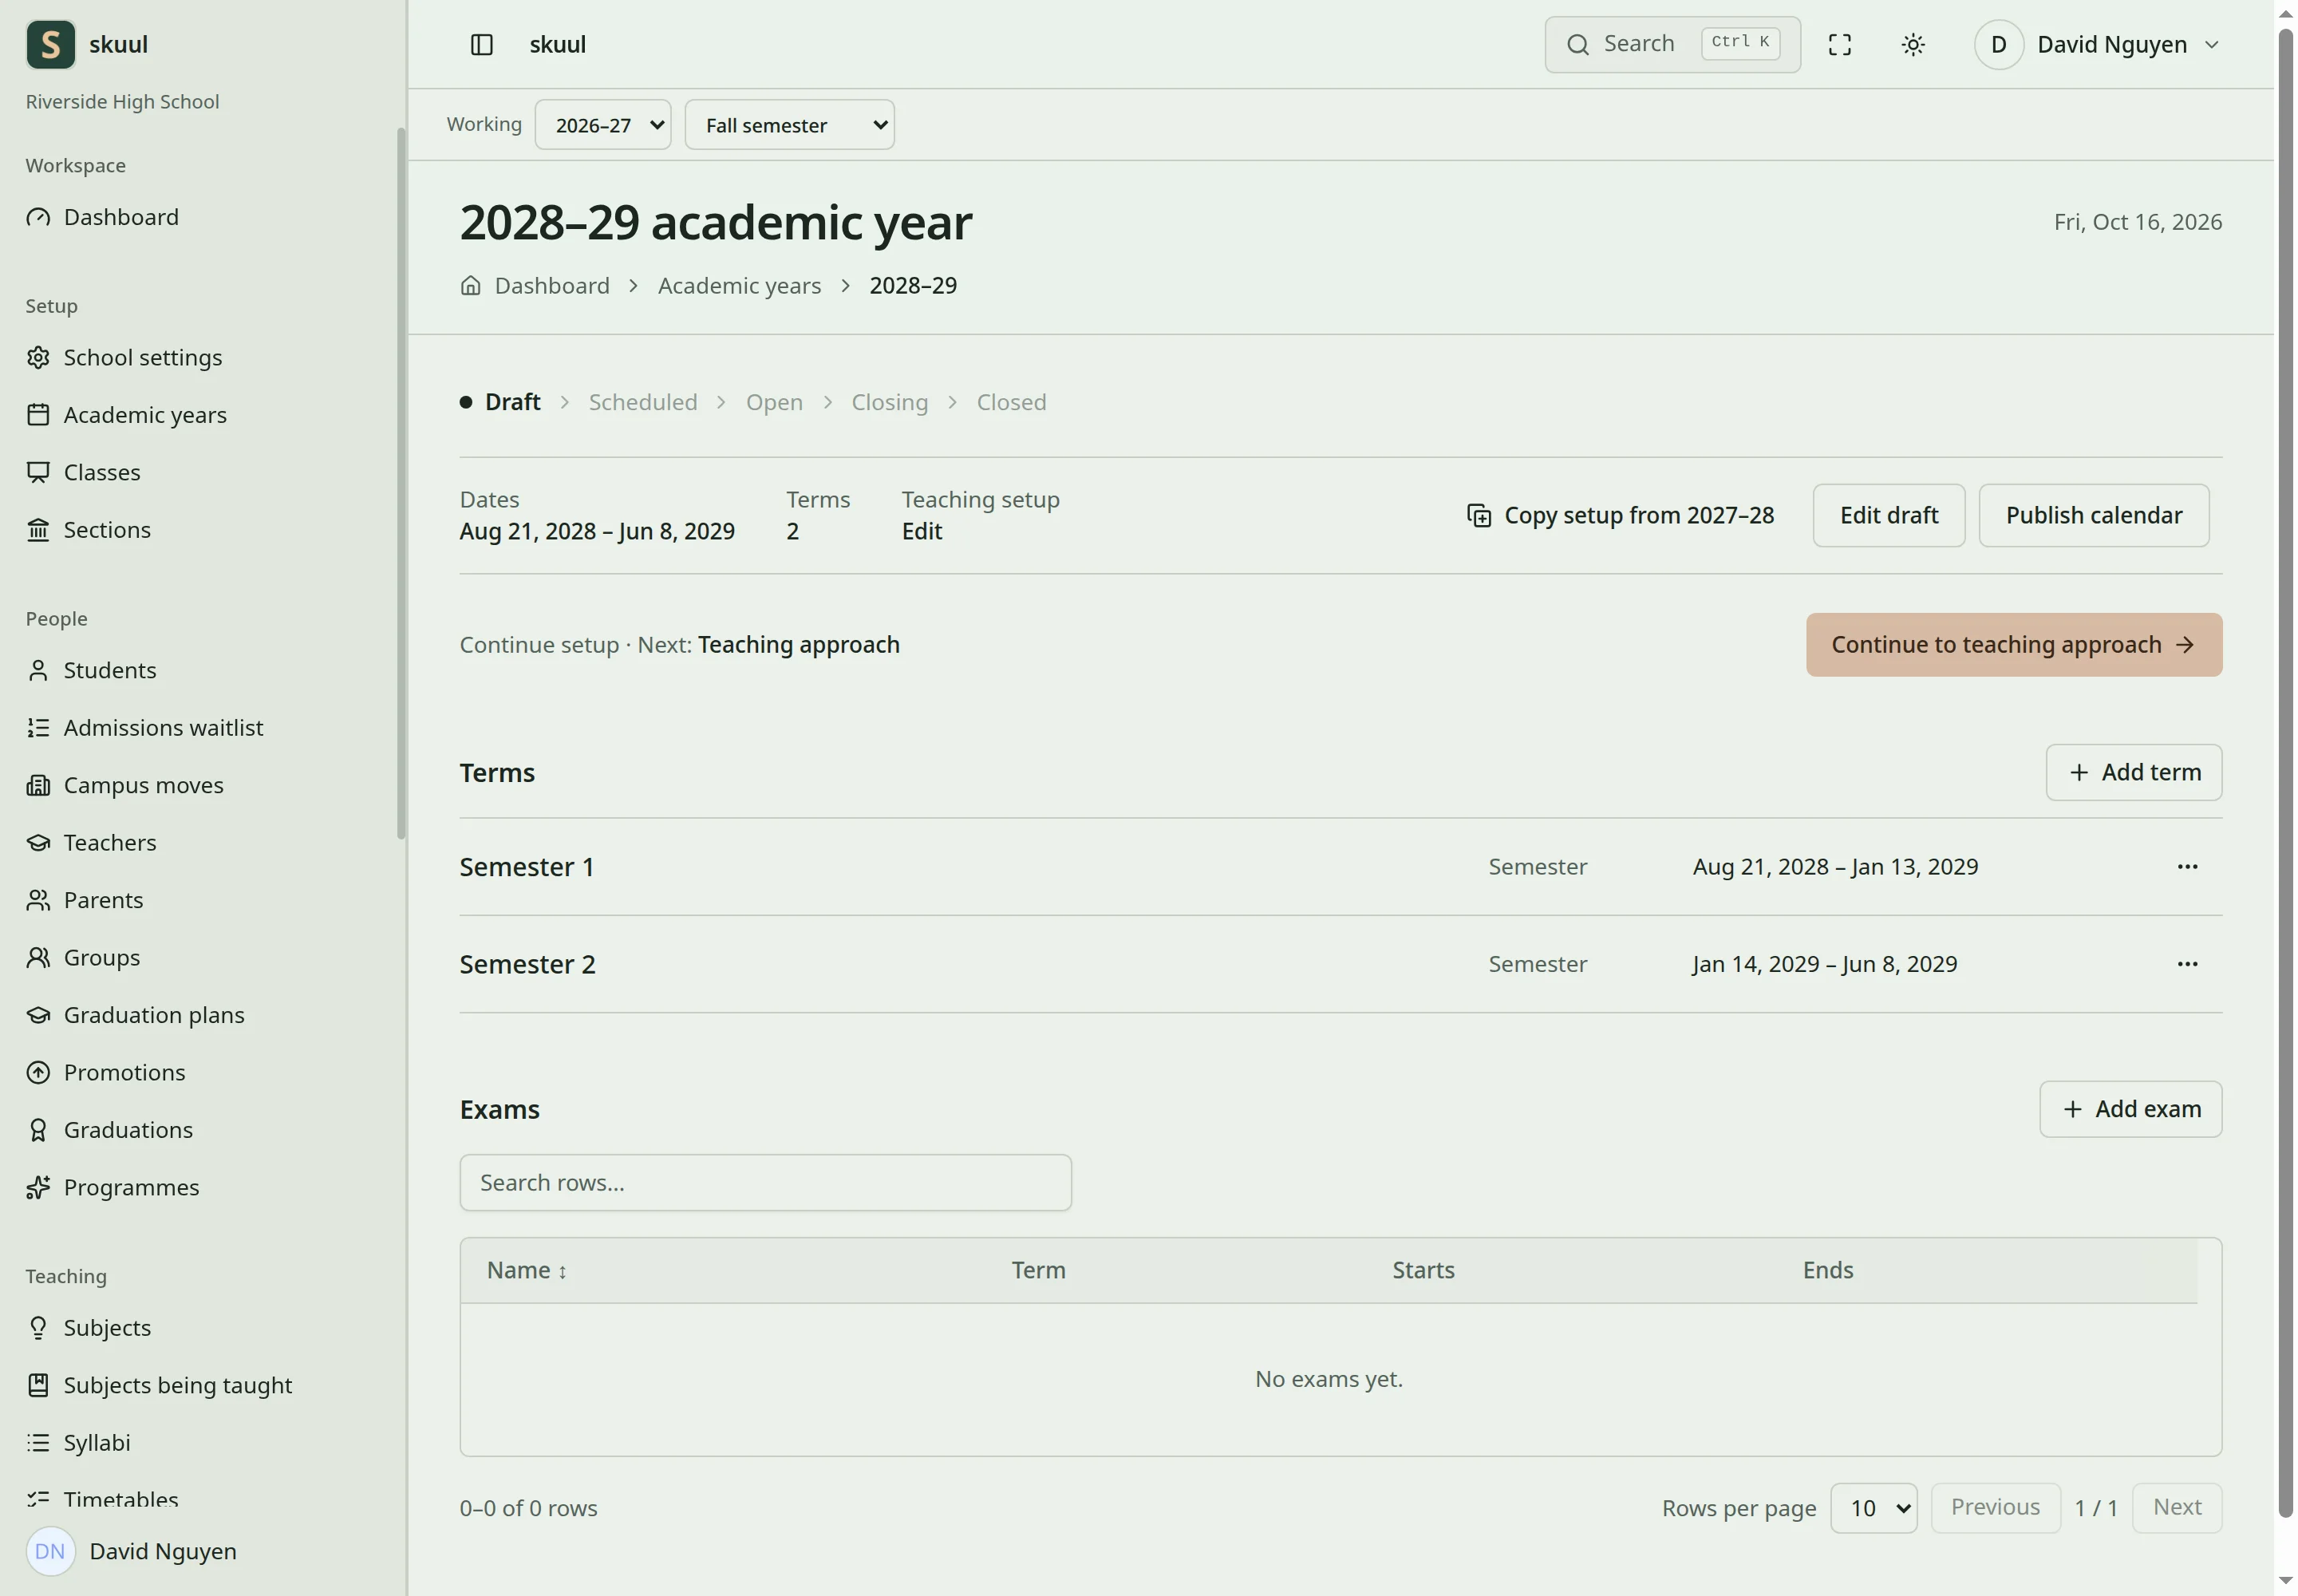Open the working year 2026–27 dropdown
The height and width of the screenshot is (1596, 2298).
[x=602, y=125]
